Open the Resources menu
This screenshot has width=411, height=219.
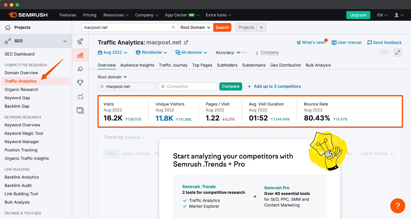116,15
